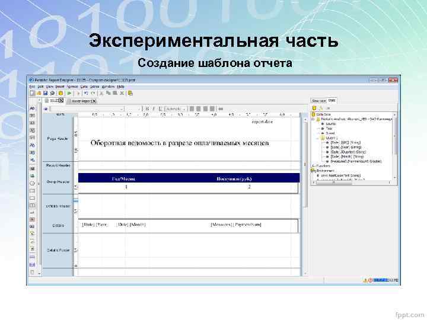
Task: Open the font size dropdown
Action: click(x=139, y=109)
